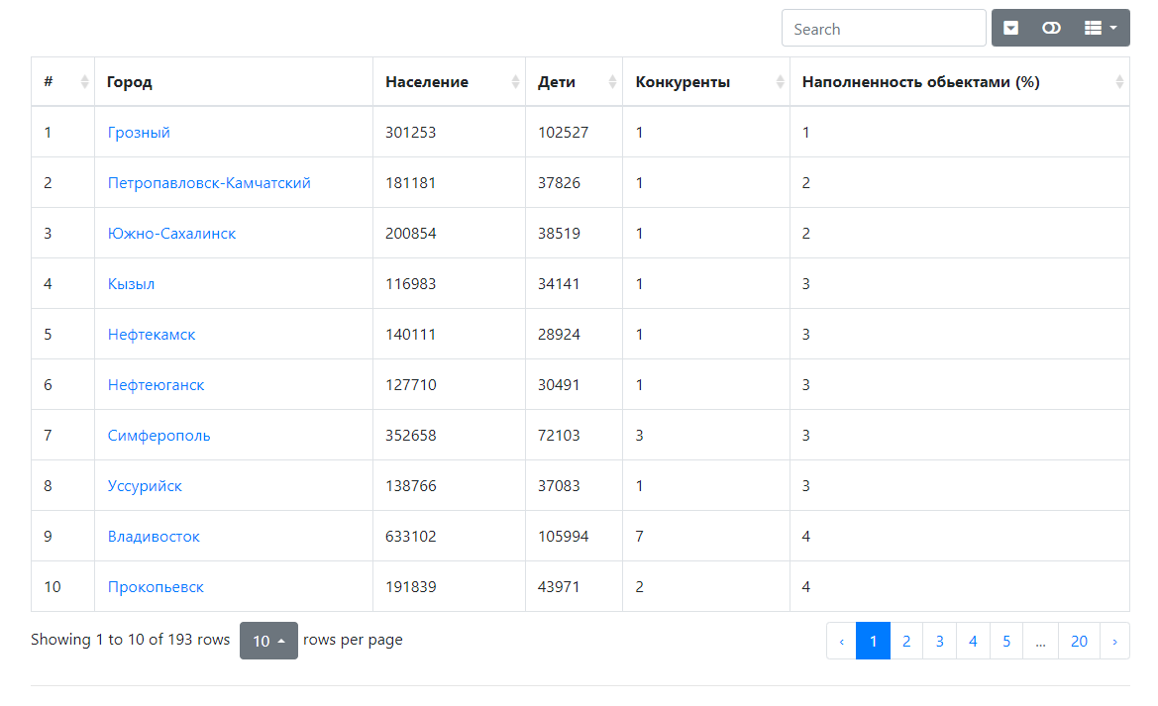Click 'Showing 1 to 10 of 193 rows' text

131,640
